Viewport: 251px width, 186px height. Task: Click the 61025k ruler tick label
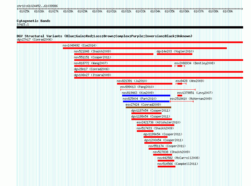(x=25, y=11)
